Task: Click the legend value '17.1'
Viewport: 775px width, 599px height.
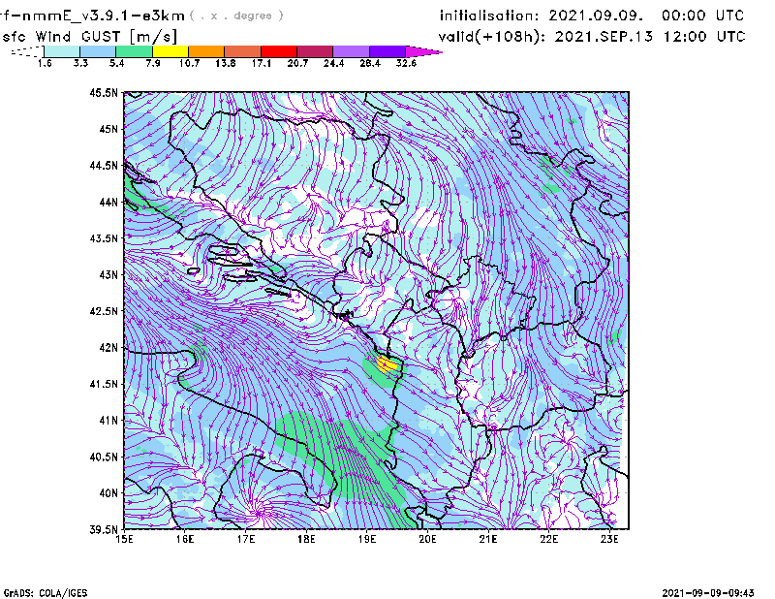Action: 262,63
